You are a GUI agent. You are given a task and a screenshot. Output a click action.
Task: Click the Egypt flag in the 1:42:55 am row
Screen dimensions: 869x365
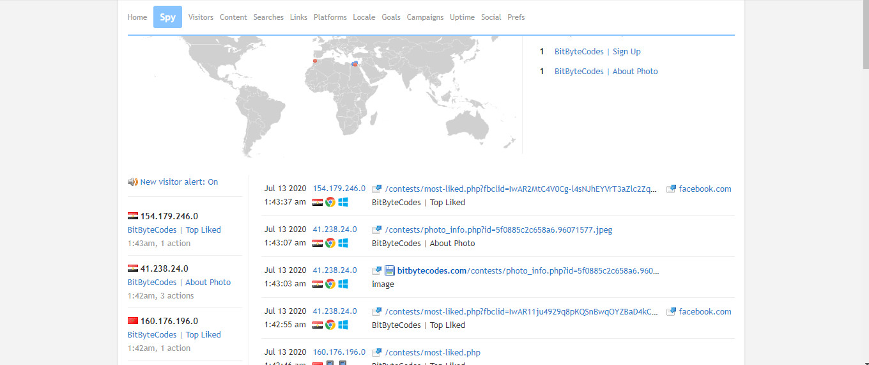318,325
